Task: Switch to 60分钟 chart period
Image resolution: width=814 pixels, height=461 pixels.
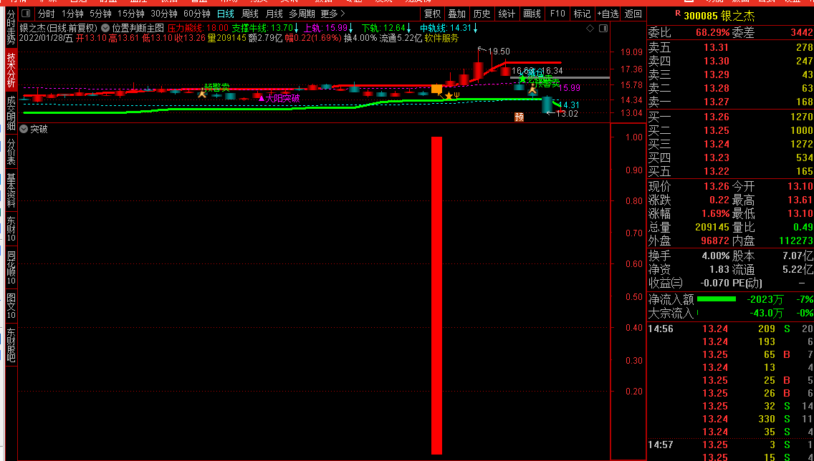Action: (x=197, y=14)
